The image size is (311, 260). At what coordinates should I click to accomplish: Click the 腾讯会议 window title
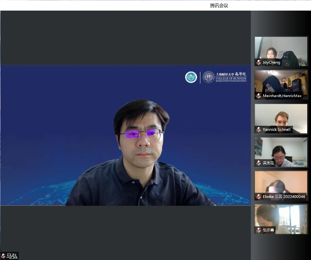pos(219,6)
